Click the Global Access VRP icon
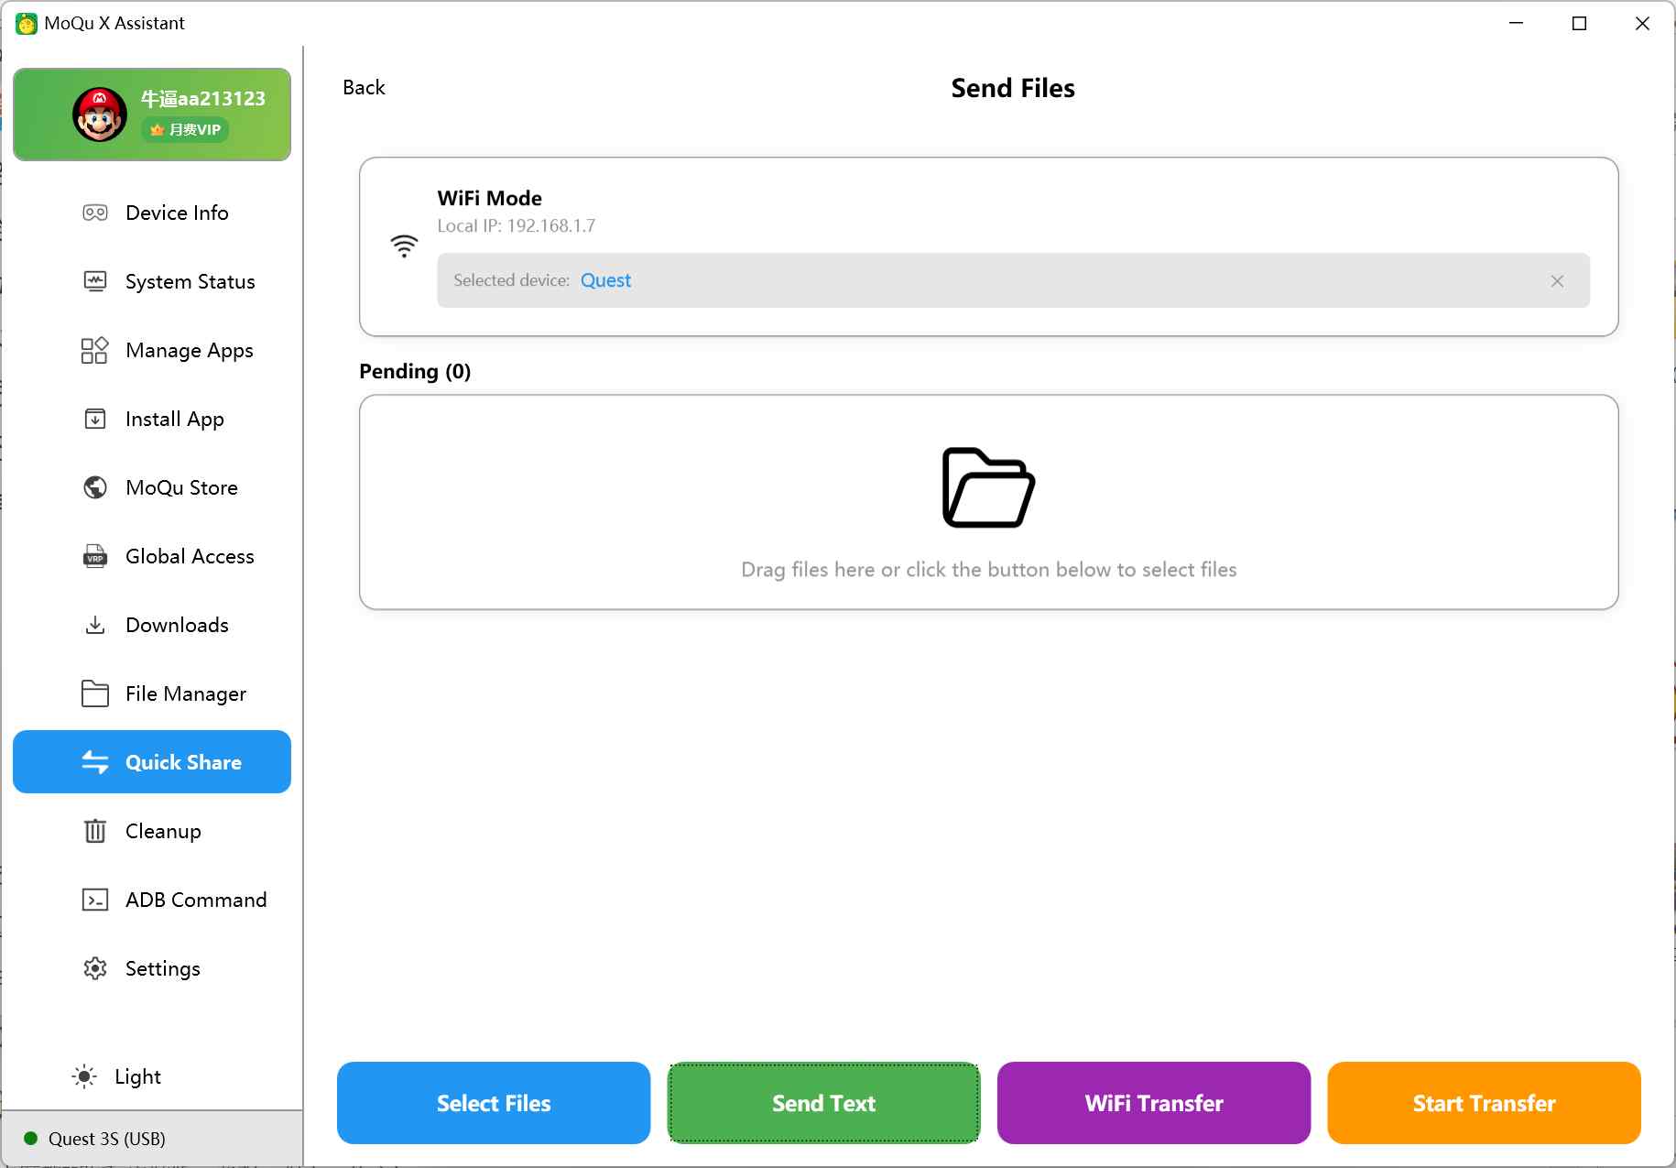 [95, 556]
